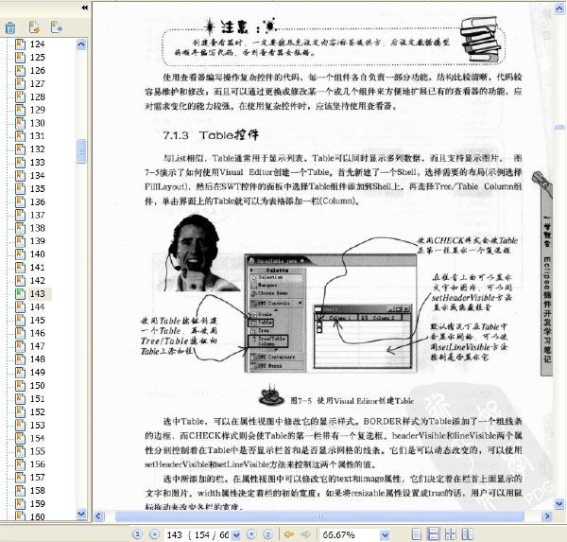
Task: Click the bookmark page icon with purple arrow
Action: point(57,27)
